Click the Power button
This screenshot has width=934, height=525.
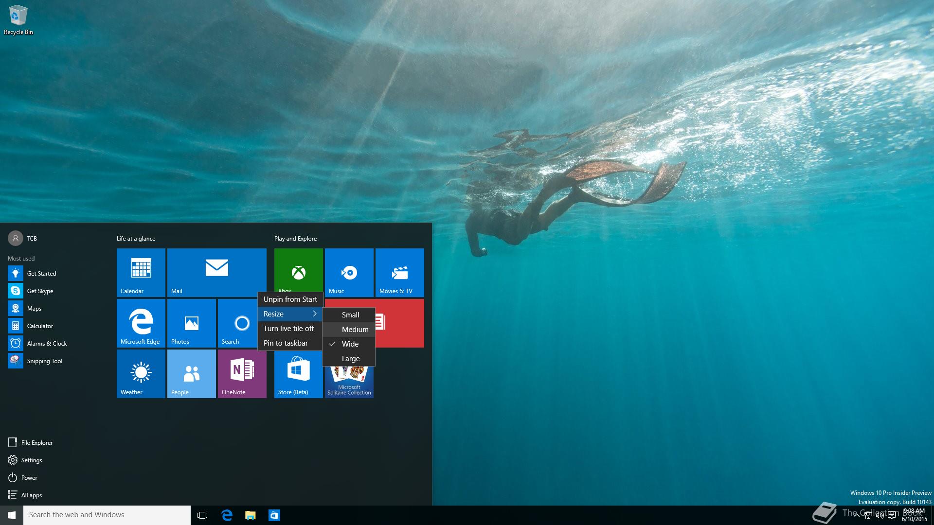[x=23, y=478]
